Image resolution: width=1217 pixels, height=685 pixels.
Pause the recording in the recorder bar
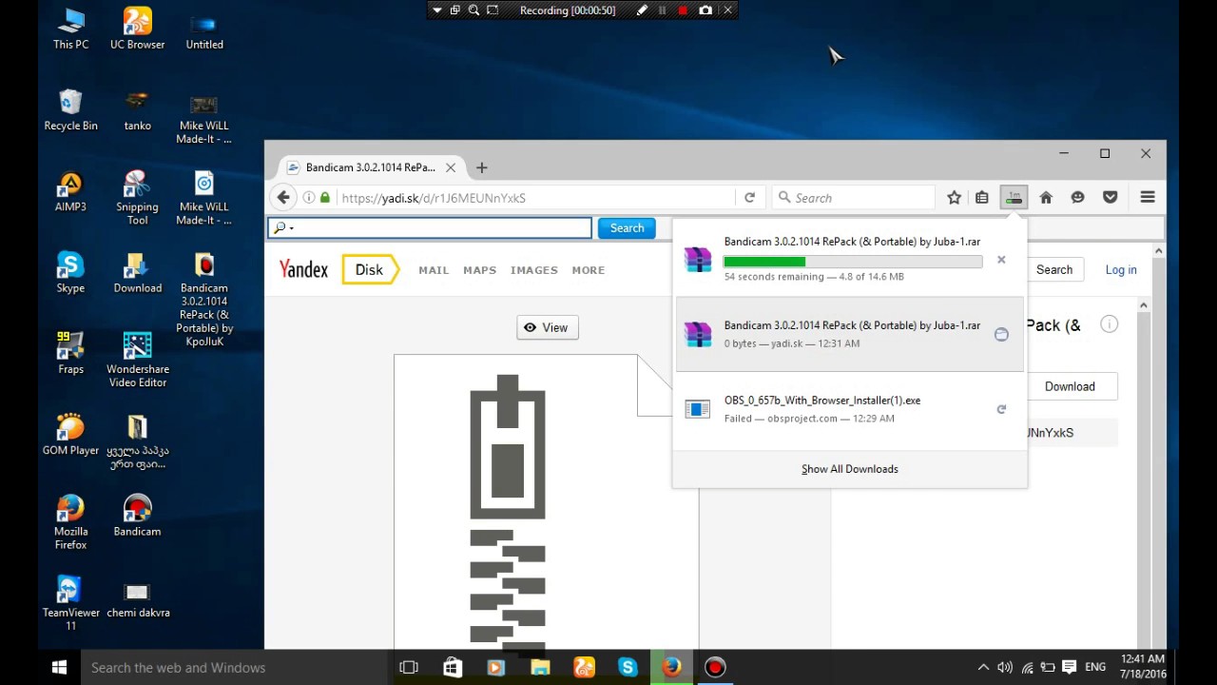(x=663, y=10)
